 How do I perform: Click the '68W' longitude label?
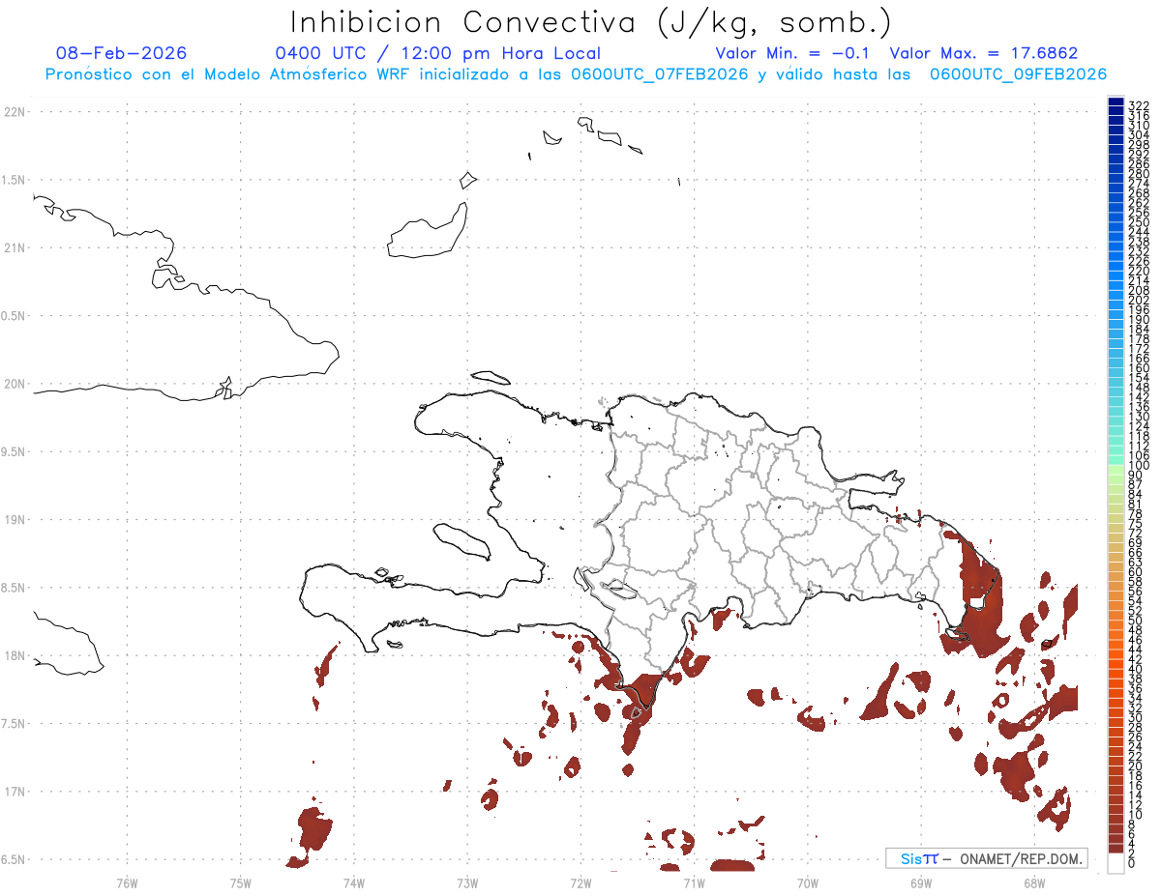[x=1034, y=882]
